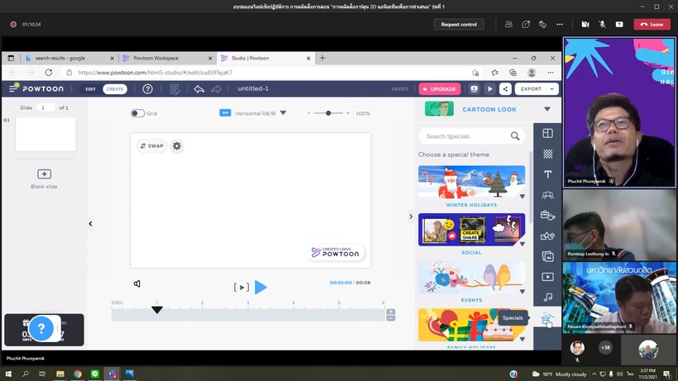The image size is (678, 381).
Task: Switch to Create mode
Action: (x=115, y=89)
